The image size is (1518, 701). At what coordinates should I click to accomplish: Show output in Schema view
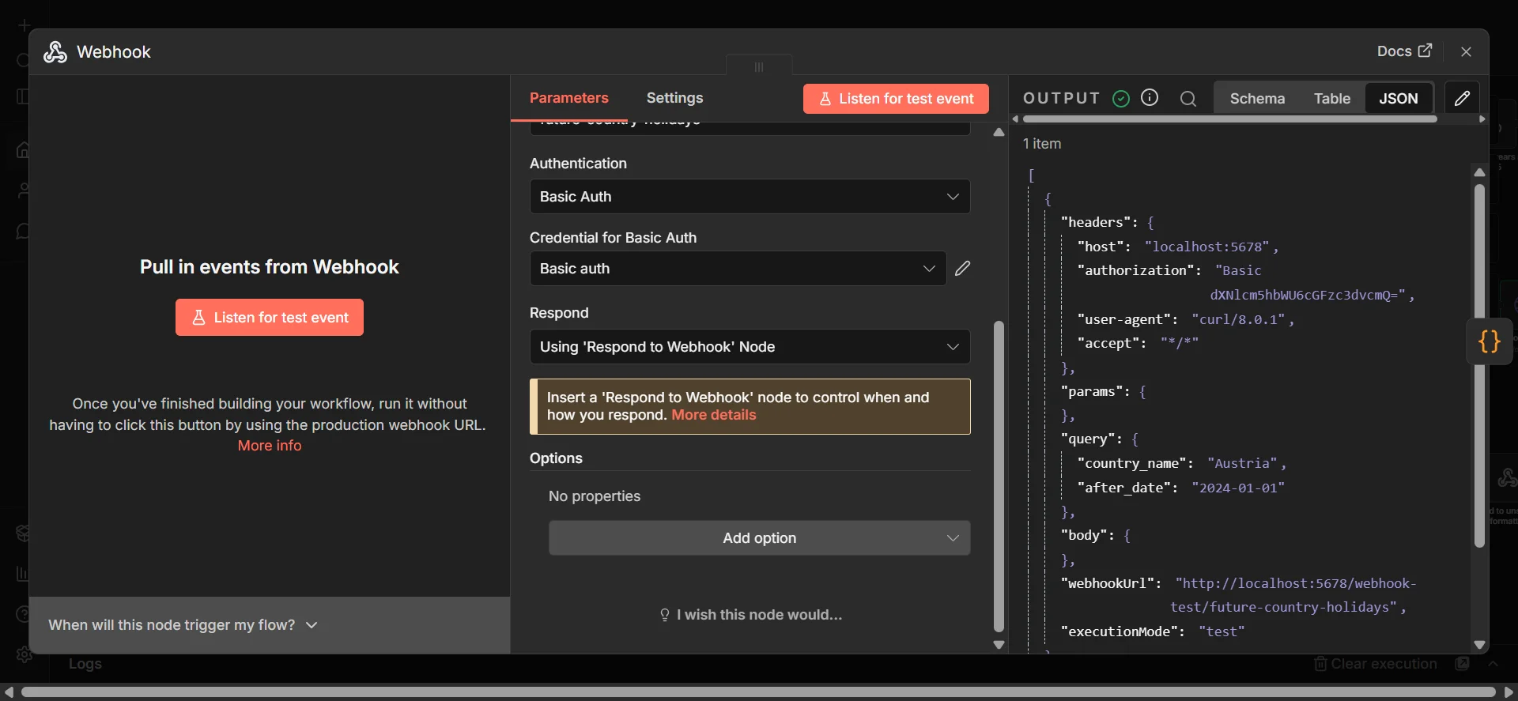point(1257,98)
